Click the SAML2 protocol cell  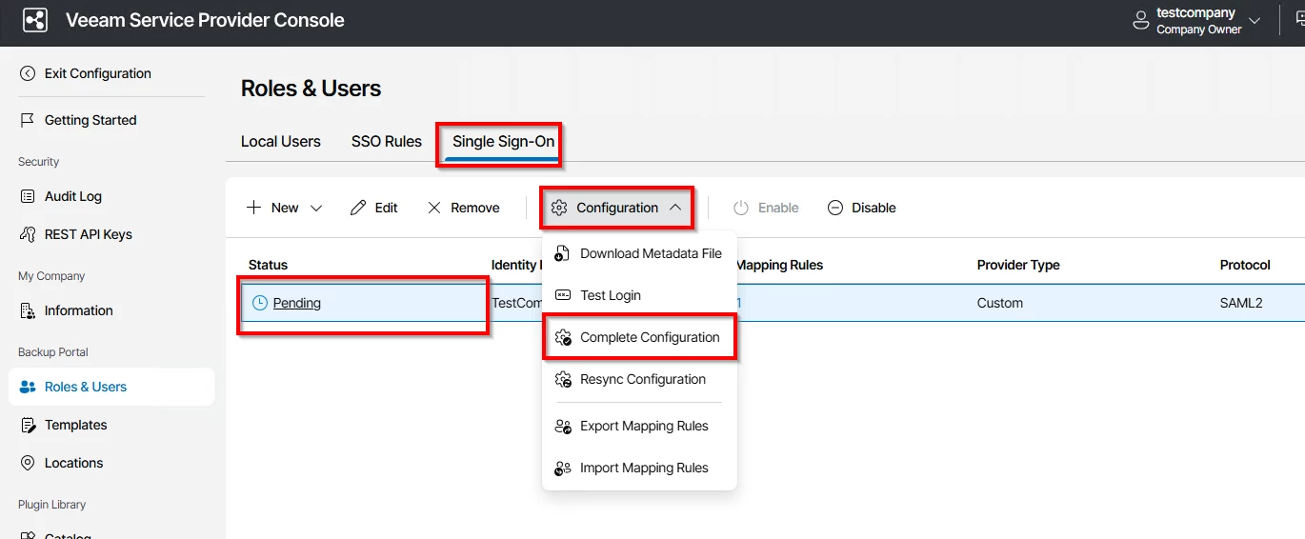1241,303
